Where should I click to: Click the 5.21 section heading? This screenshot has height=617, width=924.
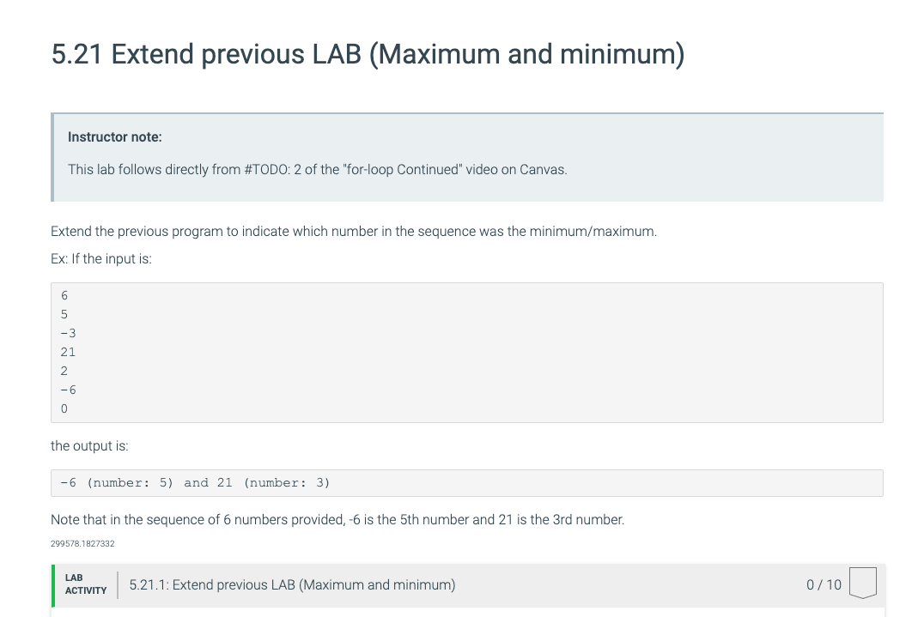pos(368,54)
